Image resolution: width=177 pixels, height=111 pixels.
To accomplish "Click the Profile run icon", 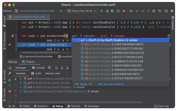I will pos(118,11).
